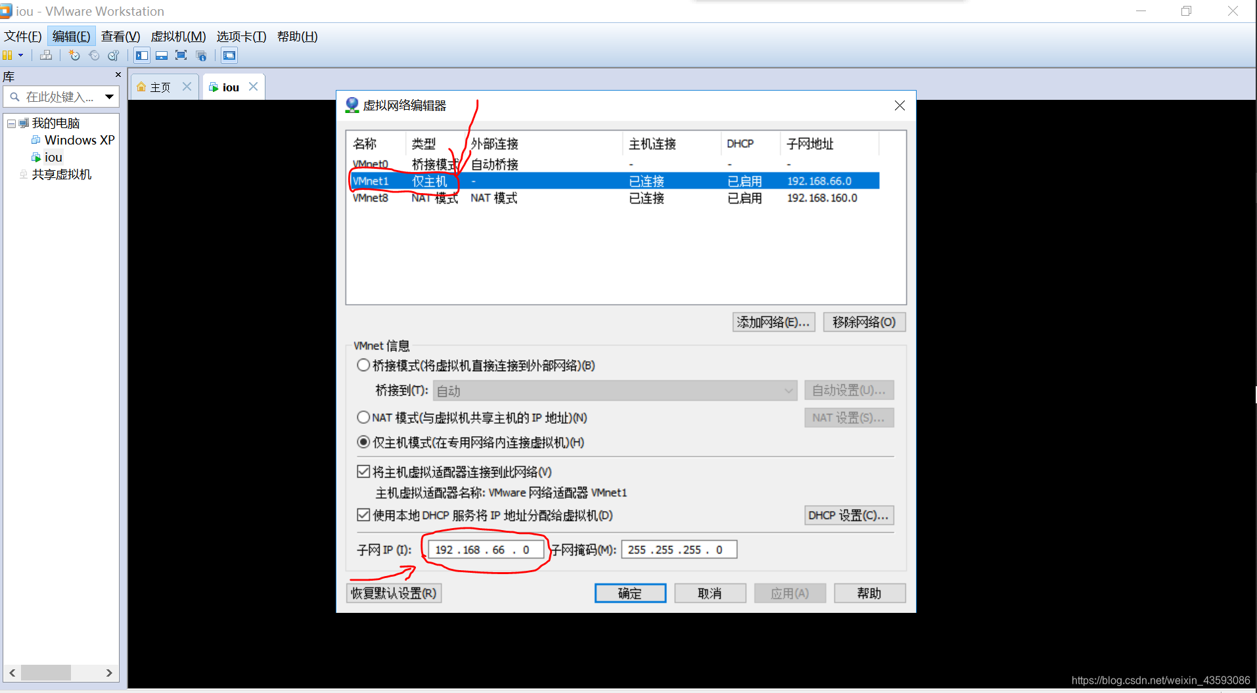Toggle 使用本地 DHCP 服务 checkbox
Image resolution: width=1257 pixels, height=693 pixels.
click(x=363, y=515)
